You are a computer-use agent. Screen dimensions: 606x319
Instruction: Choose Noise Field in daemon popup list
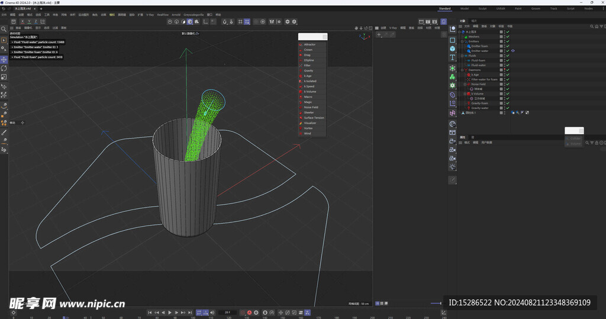(x=312, y=108)
